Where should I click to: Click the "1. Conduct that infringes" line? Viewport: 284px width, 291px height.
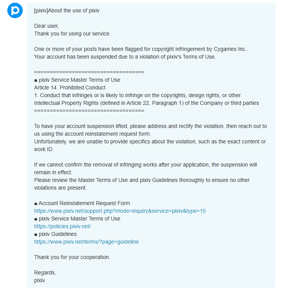tap(137, 95)
